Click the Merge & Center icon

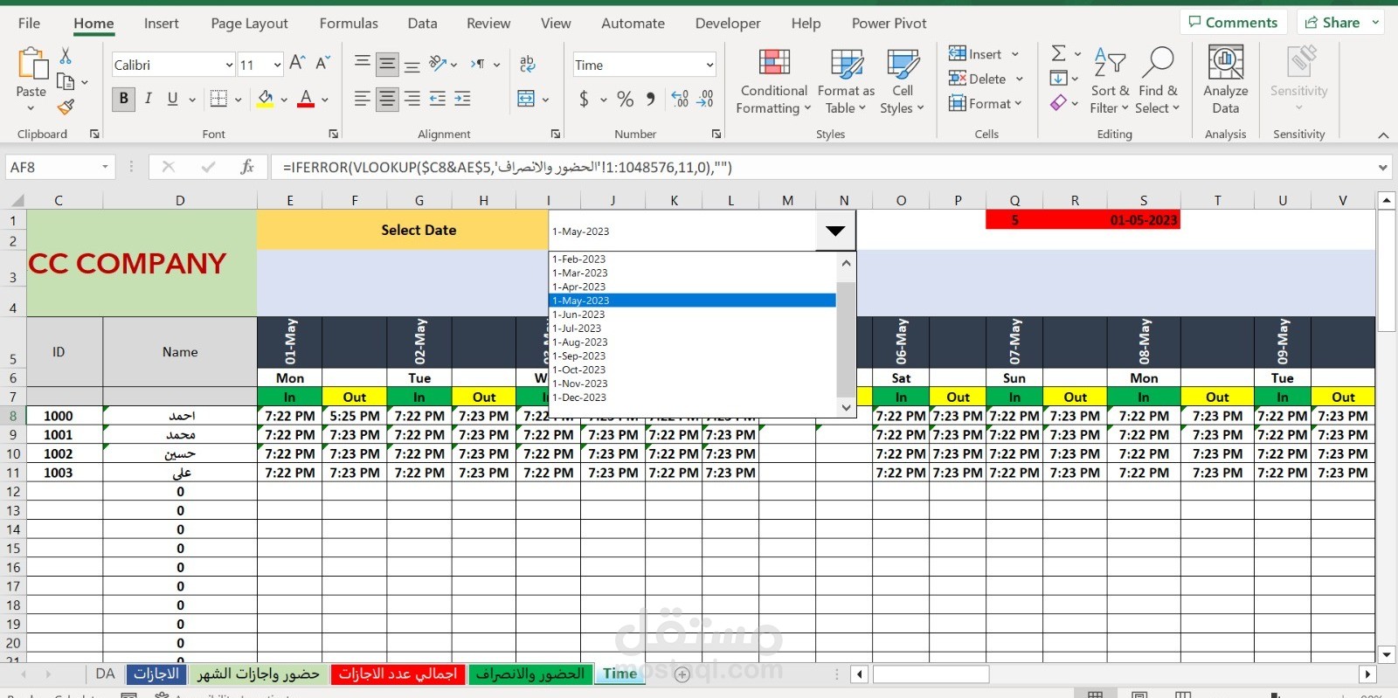(x=526, y=99)
